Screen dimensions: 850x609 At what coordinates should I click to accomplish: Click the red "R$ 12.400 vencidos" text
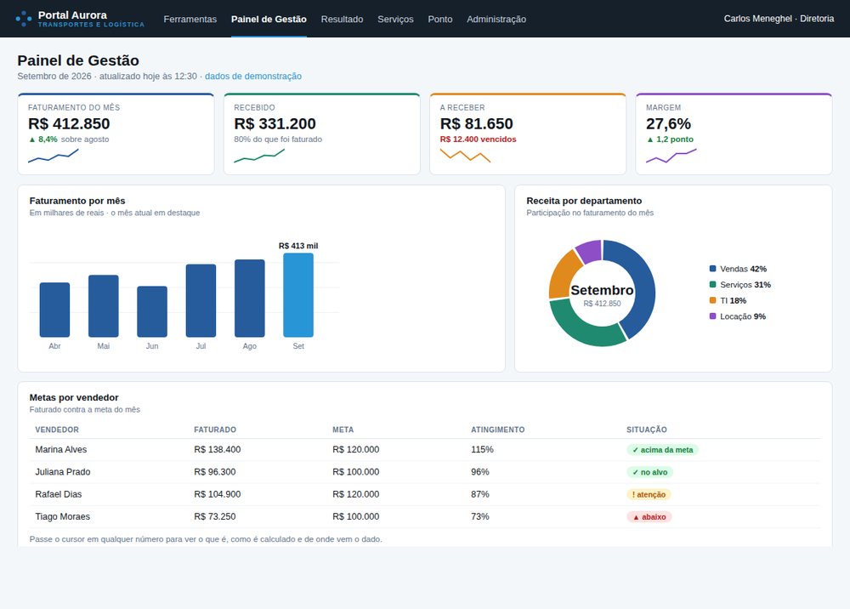click(x=478, y=139)
